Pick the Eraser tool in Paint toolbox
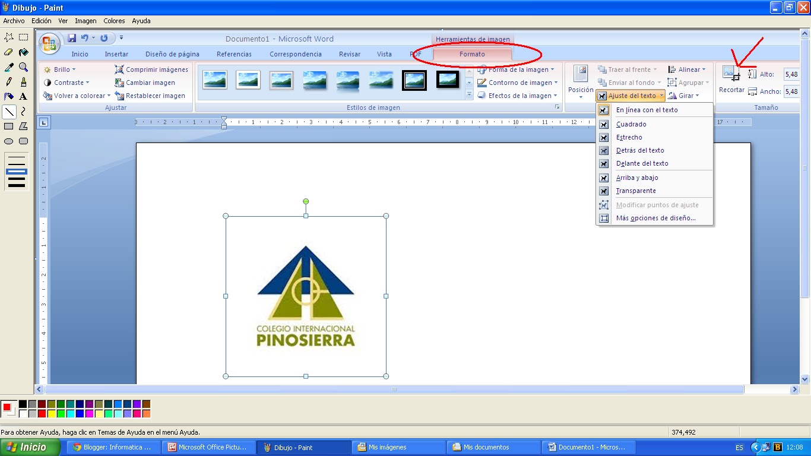 coord(9,52)
